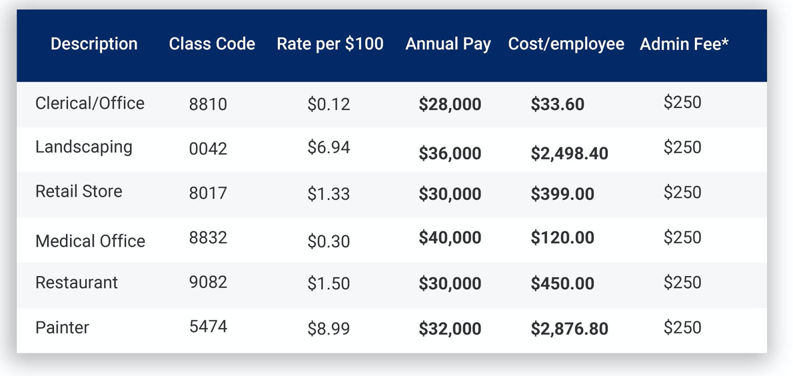This screenshot has height=376, width=793.
Task: Select the Painter row's $250 admin fee
Action: [x=682, y=327]
